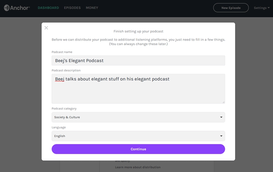The image size is (273, 172).
Task: Click the Anchor logo icon
Action: pos(7,8)
